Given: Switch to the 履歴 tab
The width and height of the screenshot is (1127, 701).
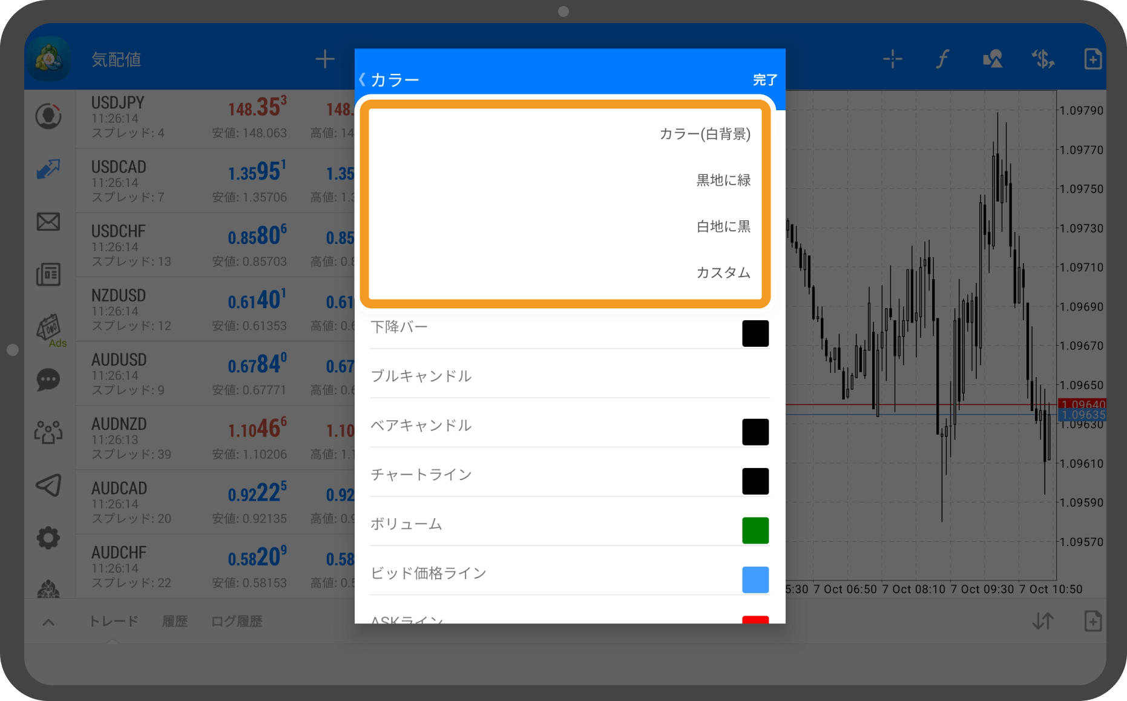Looking at the screenshot, I should 175,621.
